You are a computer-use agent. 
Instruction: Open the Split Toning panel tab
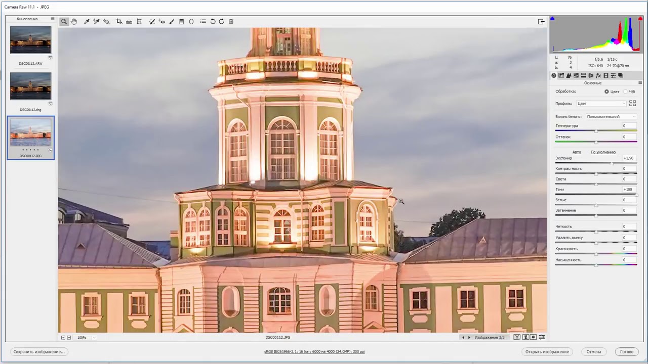(x=583, y=75)
